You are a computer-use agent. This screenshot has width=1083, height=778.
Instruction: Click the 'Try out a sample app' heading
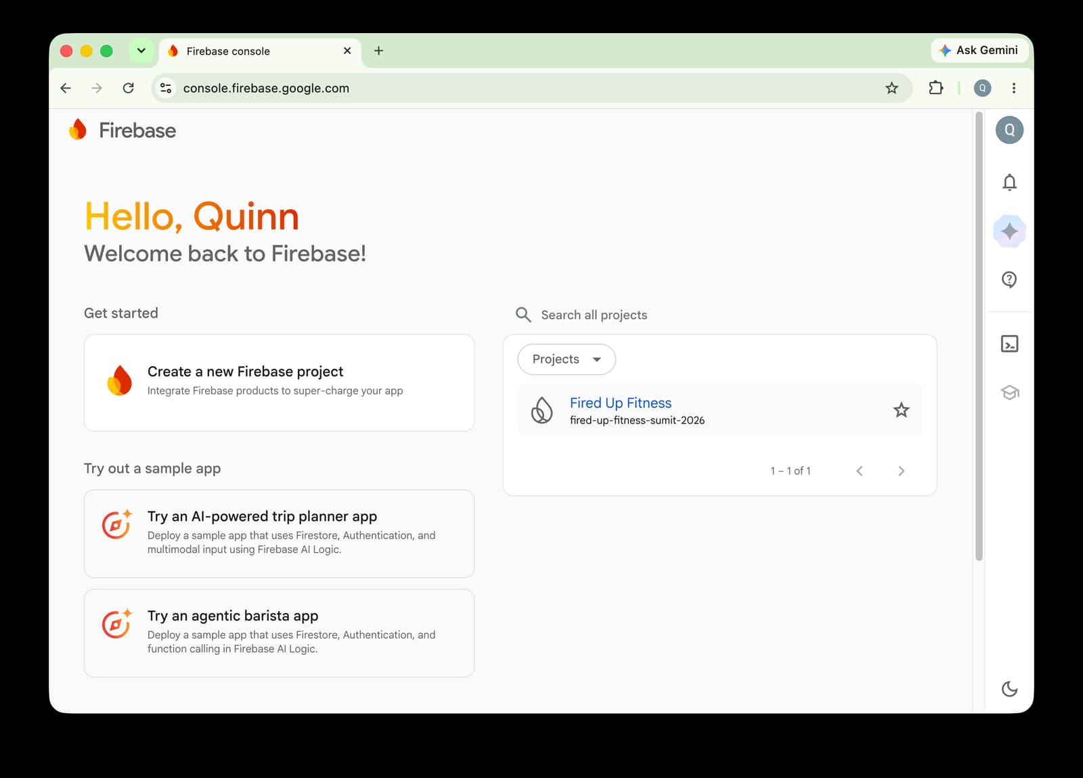coord(152,469)
